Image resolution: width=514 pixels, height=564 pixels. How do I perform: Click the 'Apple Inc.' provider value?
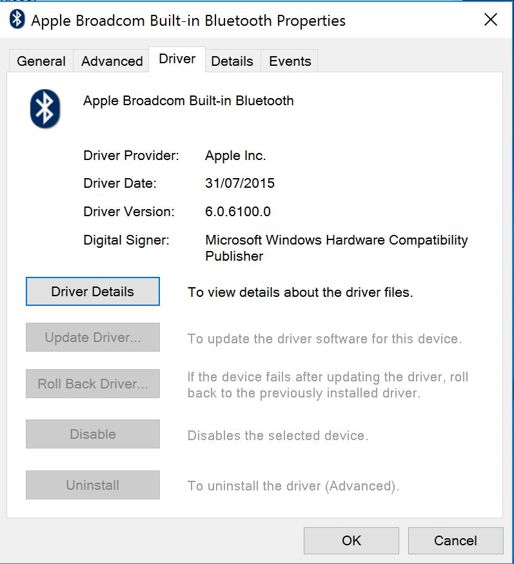[x=235, y=156]
